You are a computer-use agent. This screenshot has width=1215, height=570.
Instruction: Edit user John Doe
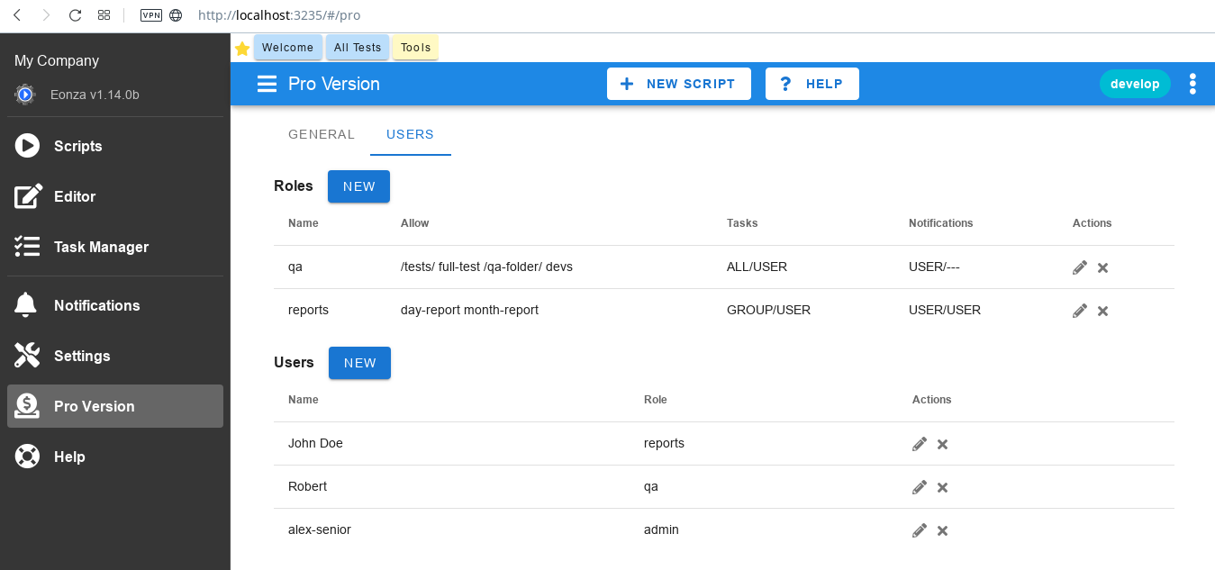pos(920,444)
